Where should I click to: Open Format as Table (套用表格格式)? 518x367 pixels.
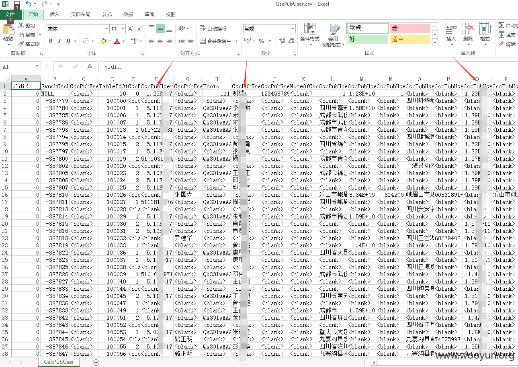[333, 35]
